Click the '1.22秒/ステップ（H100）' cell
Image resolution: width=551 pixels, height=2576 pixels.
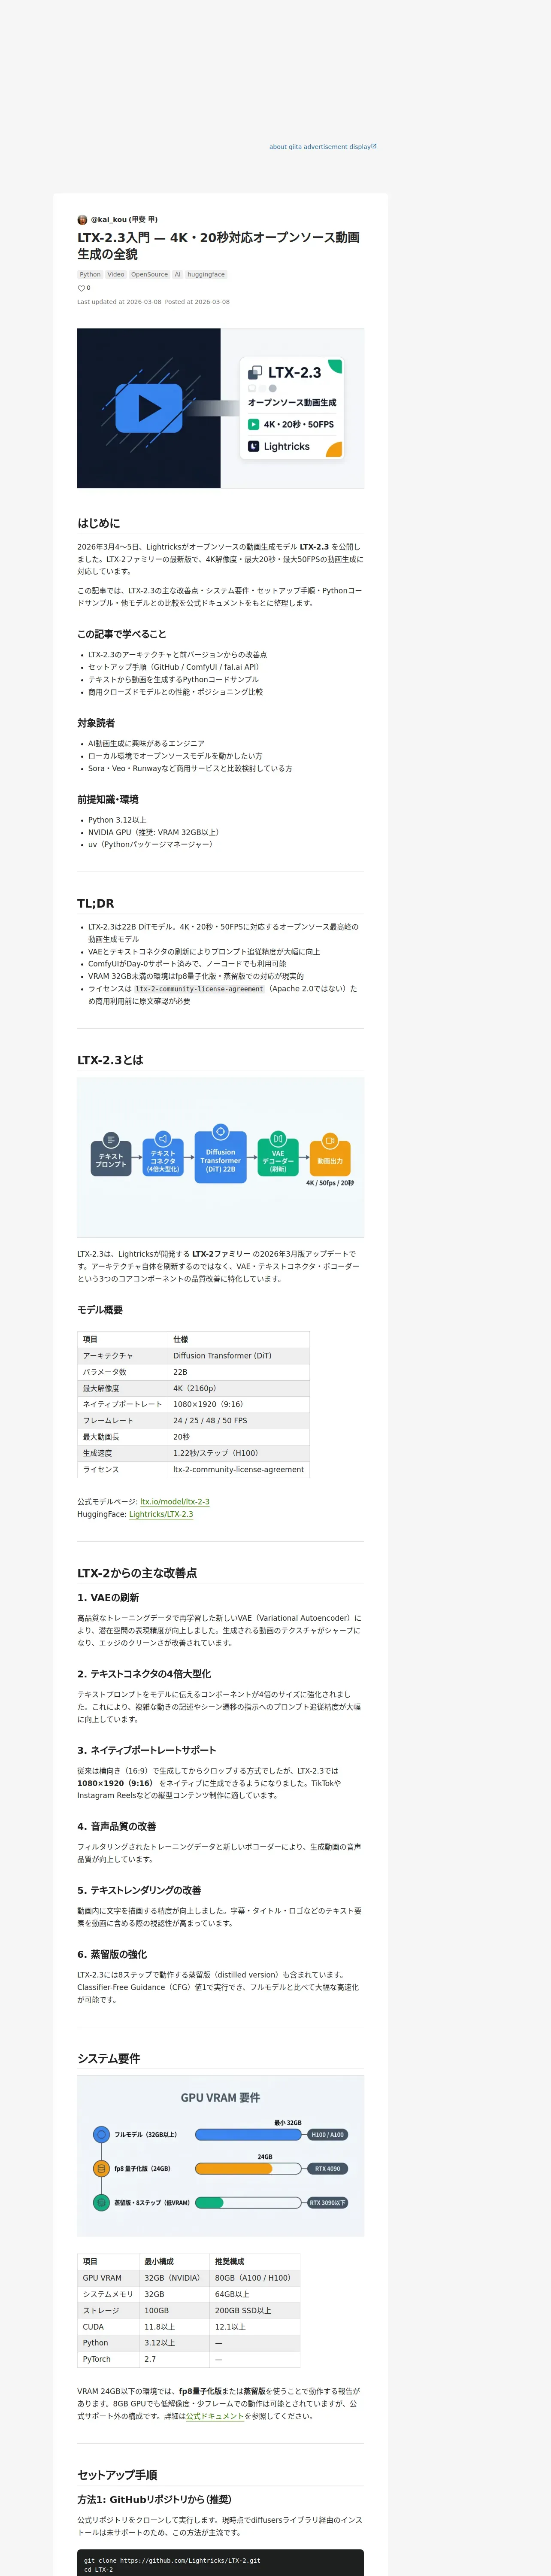[x=238, y=1453]
